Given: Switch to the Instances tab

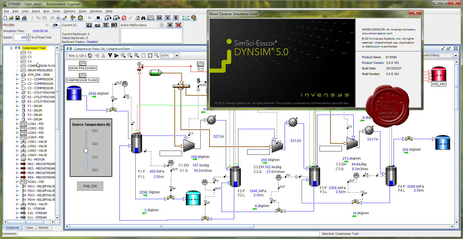Looking at the screenshot, I should pos(13,228).
